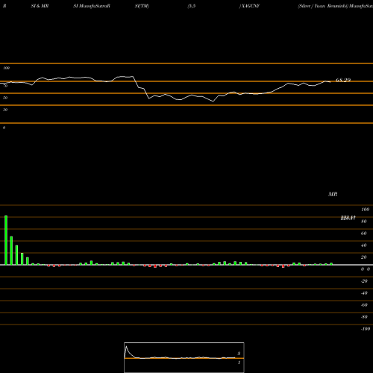The image size is (373, 373).
Task: Click the 'SI MunafaSutraR' header text
Action: [x=92, y=6]
